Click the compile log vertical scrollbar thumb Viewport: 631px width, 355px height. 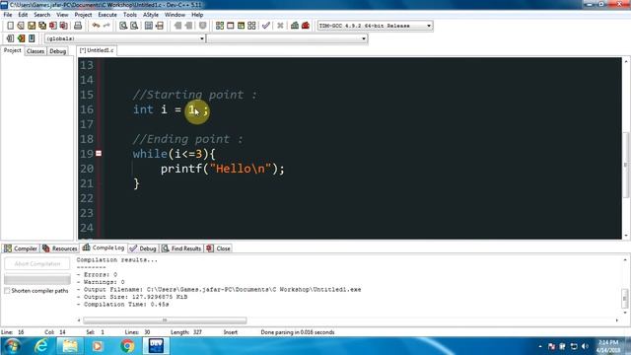click(624, 298)
